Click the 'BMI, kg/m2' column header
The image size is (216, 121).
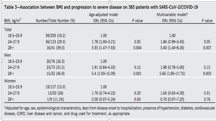pos(12,21)
